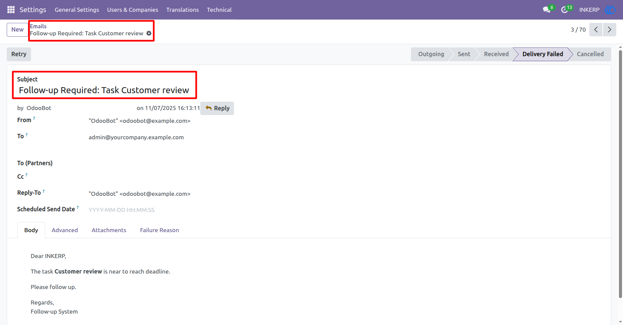Click the user avatar icon beside INKERP

point(610,10)
